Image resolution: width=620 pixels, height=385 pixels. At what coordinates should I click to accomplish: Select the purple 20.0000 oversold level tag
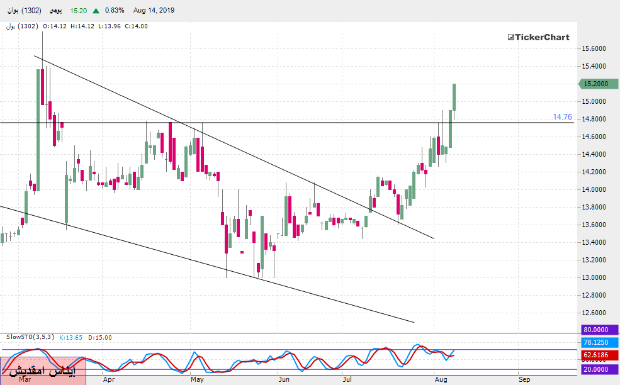595,369
